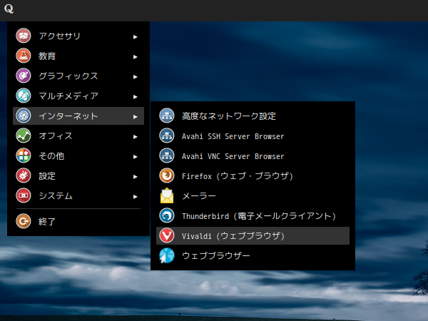Expand the オフィス submenu arrow
Image resolution: width=428 pixels, height=321 pixels.
coord(135,136)
